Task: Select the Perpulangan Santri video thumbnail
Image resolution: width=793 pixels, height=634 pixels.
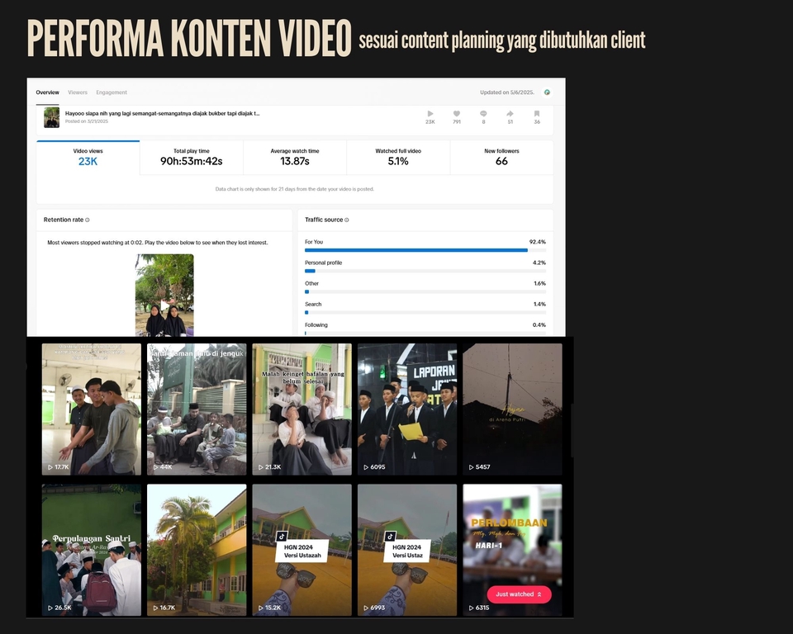Action: (x=91, y=550)
